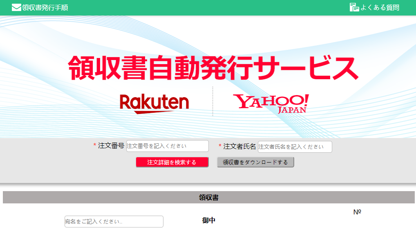Viewport: 416px width, 243px height.
Task: Click the 領収書自動発行サービス banner title
Action: click(x=213, y=68)
